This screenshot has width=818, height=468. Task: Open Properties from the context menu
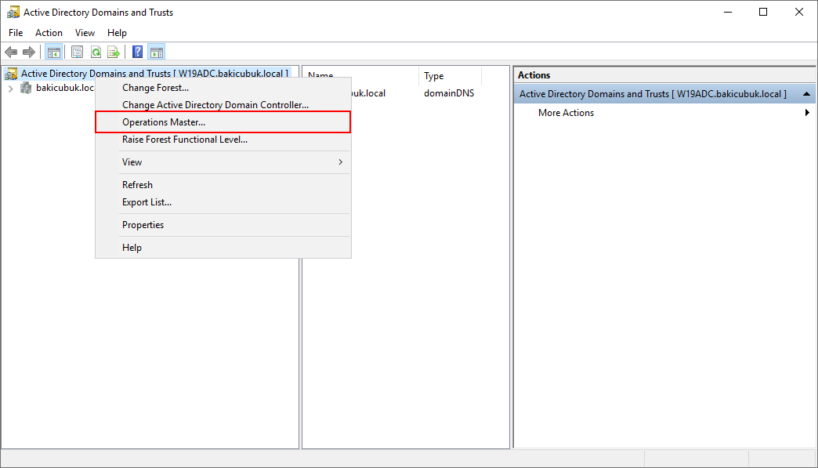click(x=223, y=225)
